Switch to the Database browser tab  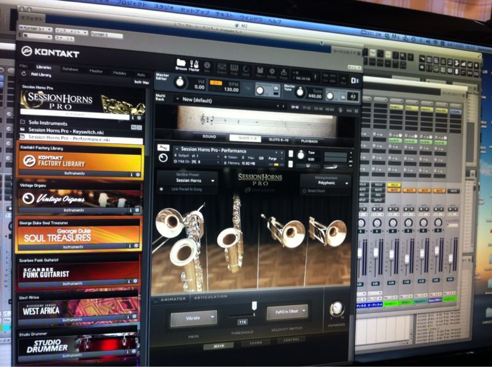coord(70,69)
